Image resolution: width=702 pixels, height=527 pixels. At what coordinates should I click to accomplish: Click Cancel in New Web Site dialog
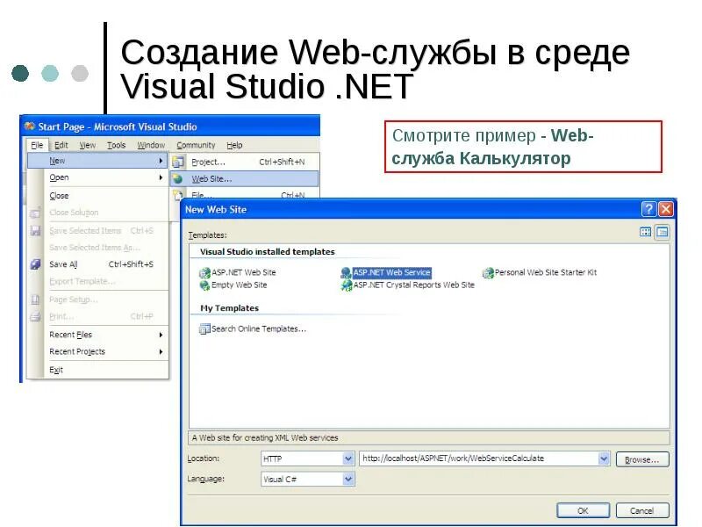click(642, 510)
